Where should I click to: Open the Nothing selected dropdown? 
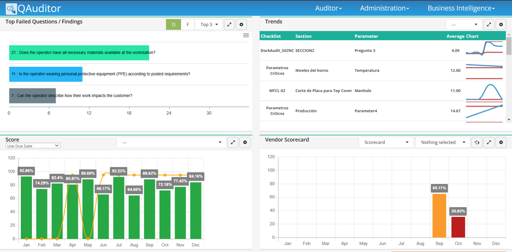pos(443,142)
